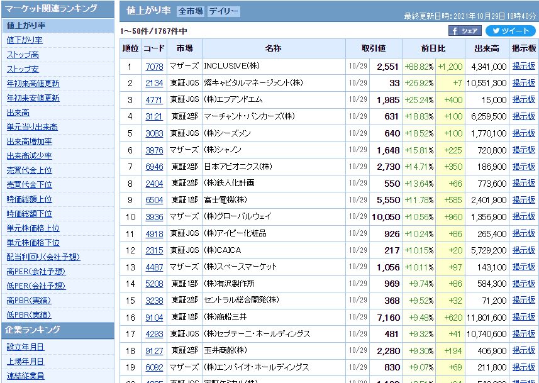Screen dimensions: 539x383
Task: Open 出来高減少率 ranking
Action: coord(29,156)
